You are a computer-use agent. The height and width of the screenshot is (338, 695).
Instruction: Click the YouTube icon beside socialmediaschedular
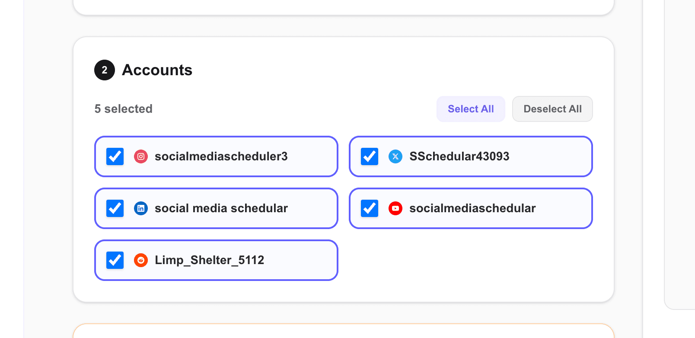[395, 208]
